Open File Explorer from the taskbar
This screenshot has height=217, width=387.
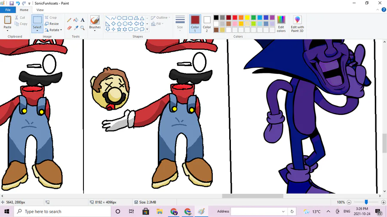[160, 211]
